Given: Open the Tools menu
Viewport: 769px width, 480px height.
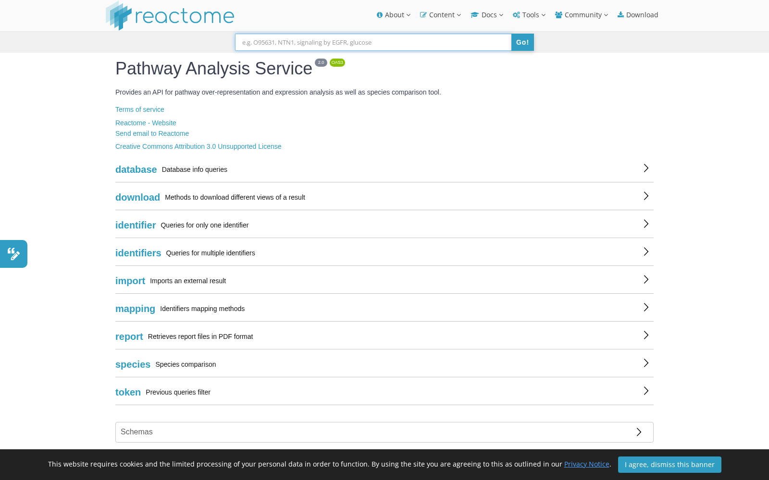Looking at the screenshot, I should pos(529,15).
